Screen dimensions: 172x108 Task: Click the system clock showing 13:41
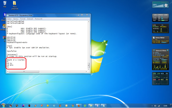pos(165,106)
